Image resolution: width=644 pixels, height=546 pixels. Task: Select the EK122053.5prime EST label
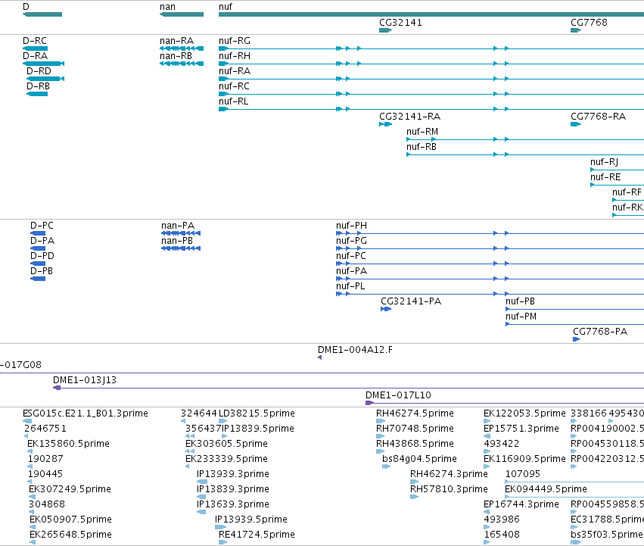pos(524,413)
